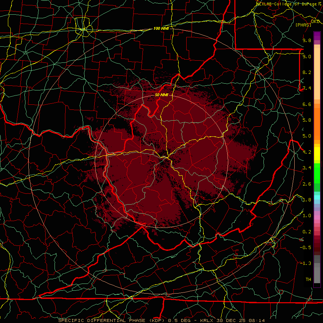Viewport: 323px width, 323px height.
Task: Click the 2.6 scale label
Action: [x=307, y=184]
